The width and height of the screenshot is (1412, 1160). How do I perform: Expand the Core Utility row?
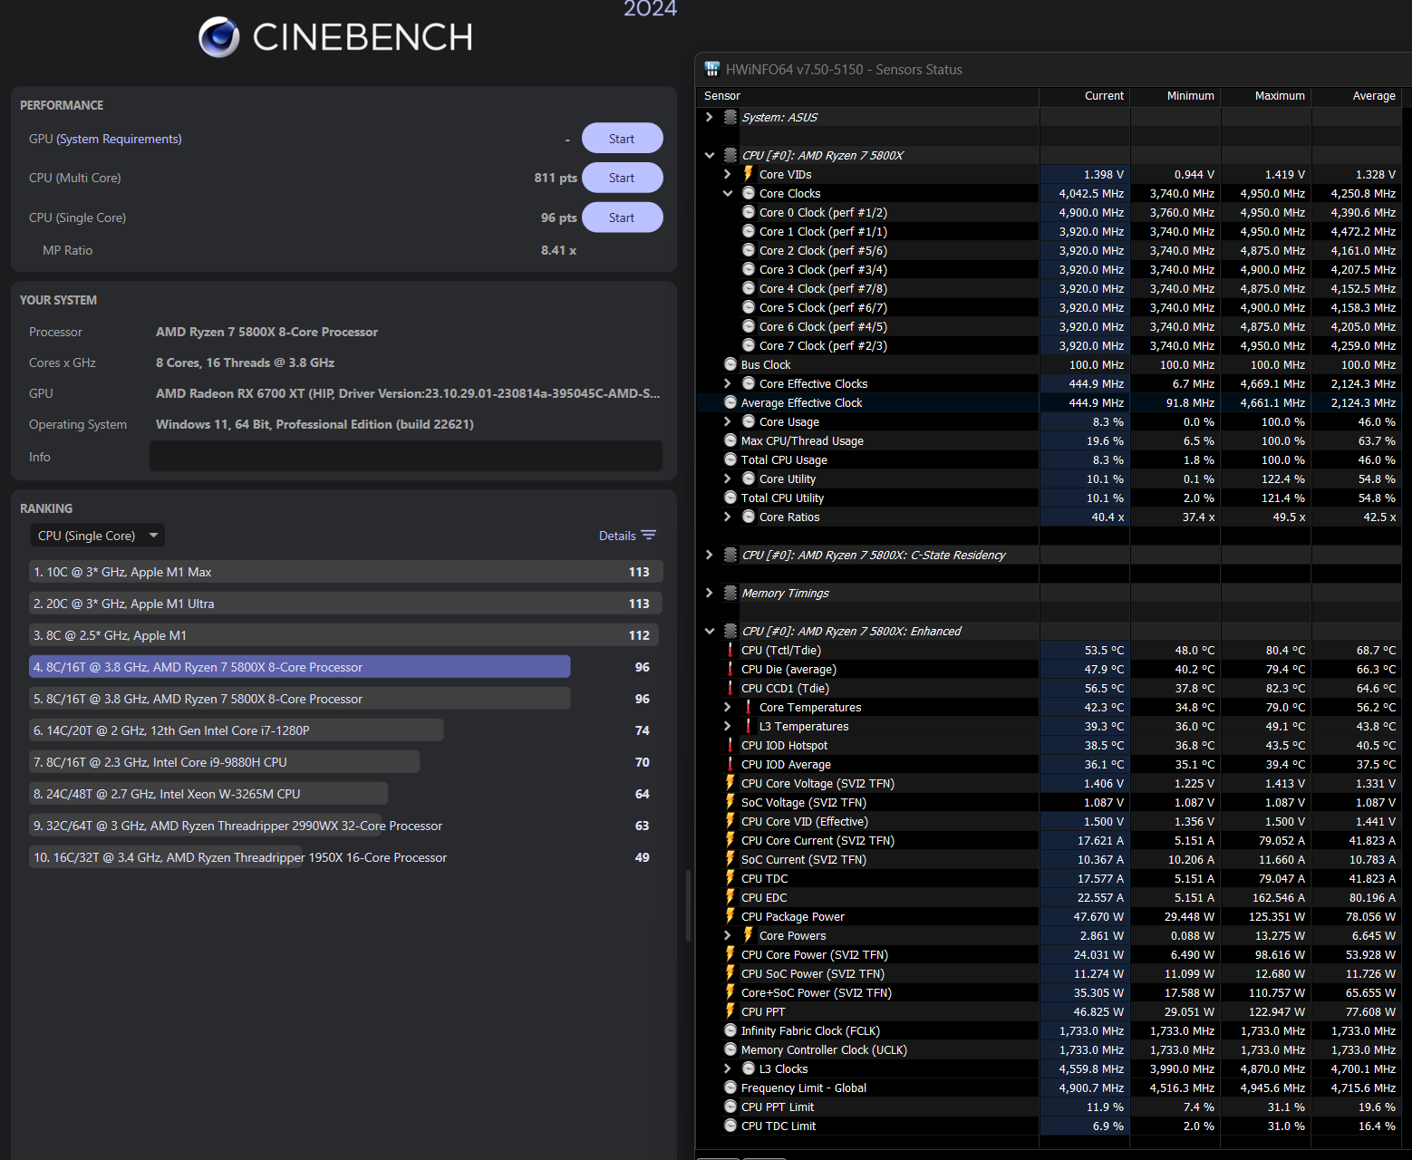[728, 478]
